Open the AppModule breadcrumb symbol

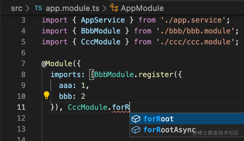click(142, 8)
